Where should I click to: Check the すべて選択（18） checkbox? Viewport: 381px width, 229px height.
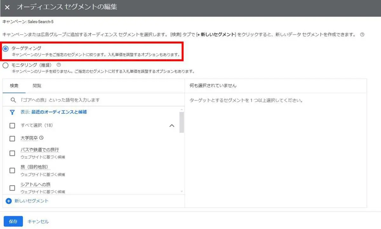pyautogui.click(x=12, y=125)
